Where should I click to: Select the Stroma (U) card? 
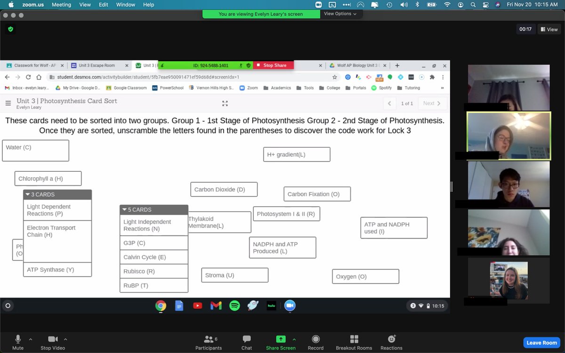click(x=235, y=275)
